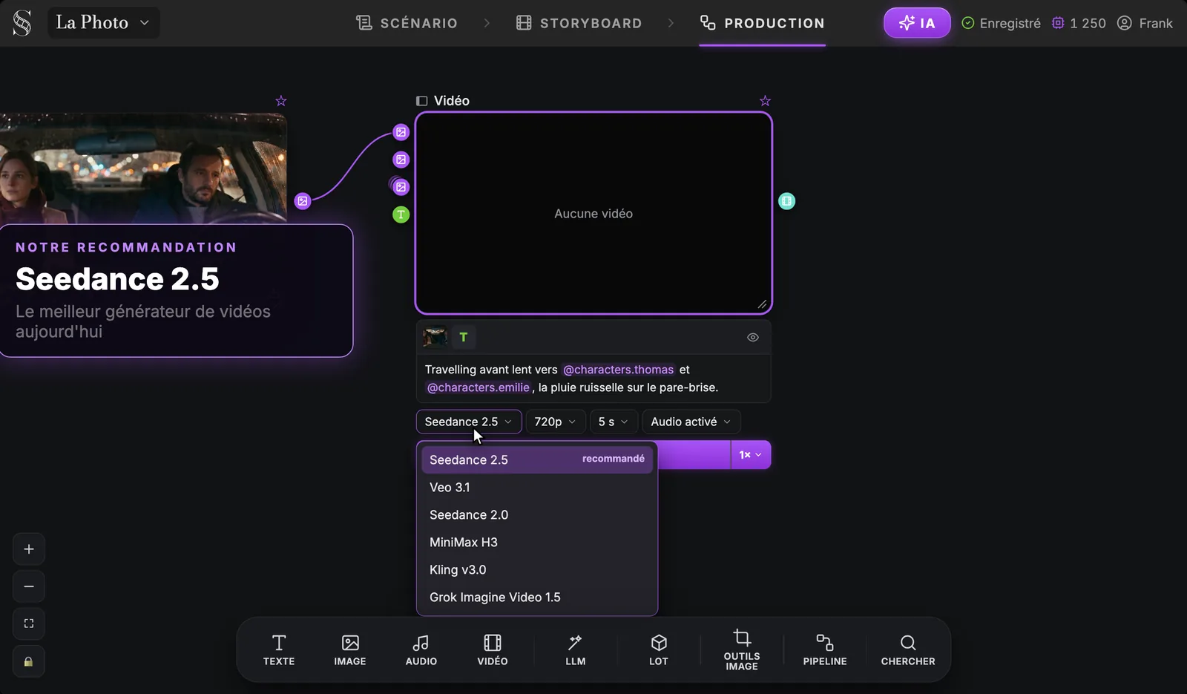Image resolution: width=1187 pixels, height=694 pixels.
Task: Zoom out of the canvas
Action: (x=29, y=586)
